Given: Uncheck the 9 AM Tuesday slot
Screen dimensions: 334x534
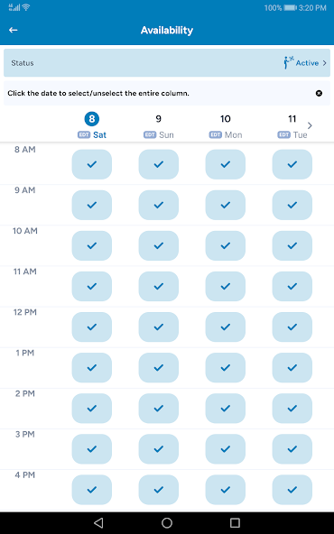Looking at the screenshot, I should pyautogui.click(x=292, y=205).
